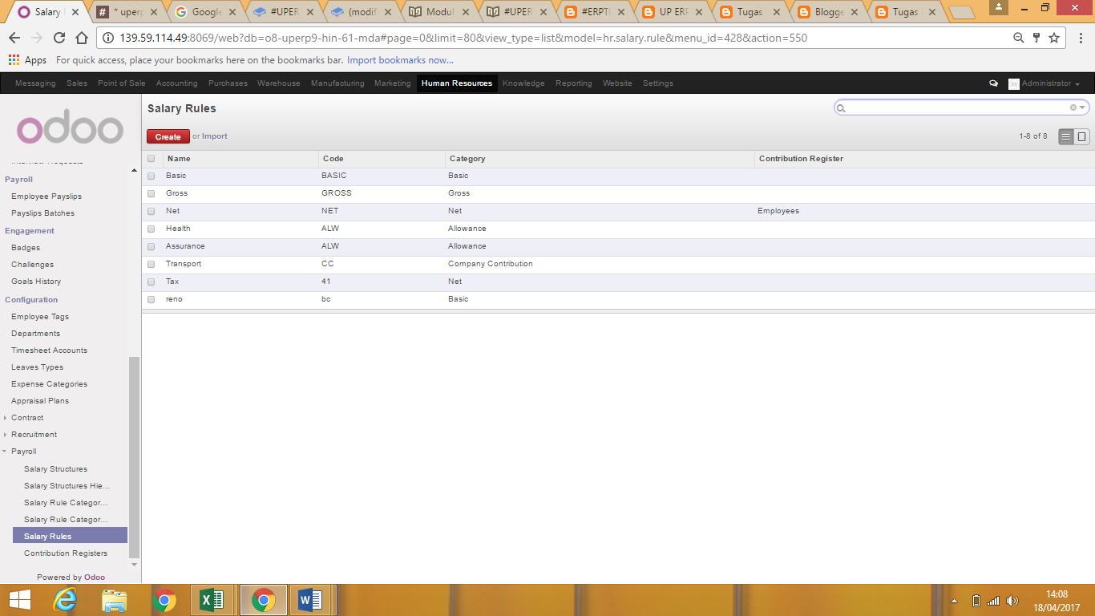Switch to the Google browser tab
The width and height of the screenshot is (1095, 616).
click(207, 12)
